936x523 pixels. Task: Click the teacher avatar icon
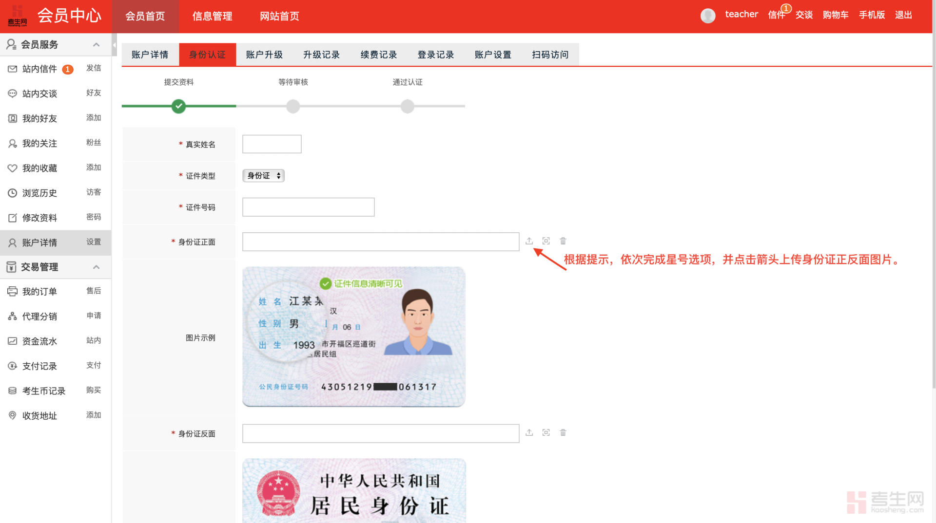click(x=708, y=15)
